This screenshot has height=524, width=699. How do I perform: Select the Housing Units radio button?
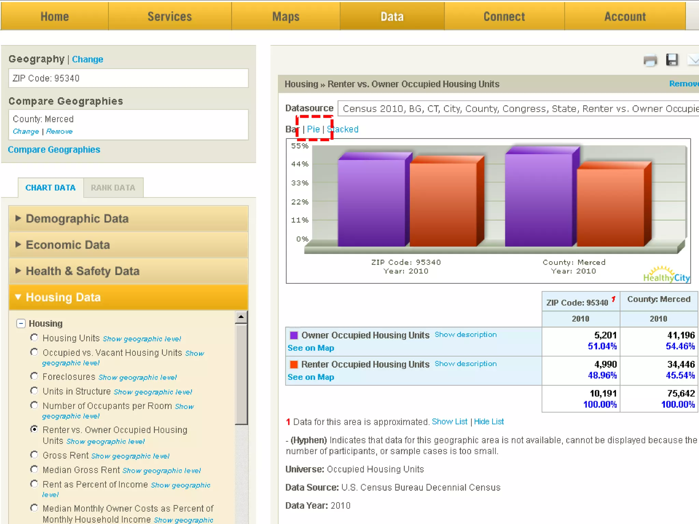[34, 337]
